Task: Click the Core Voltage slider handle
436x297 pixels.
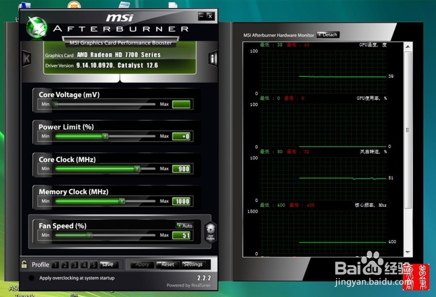Action: pyautogui.click(x=56, y=104)
